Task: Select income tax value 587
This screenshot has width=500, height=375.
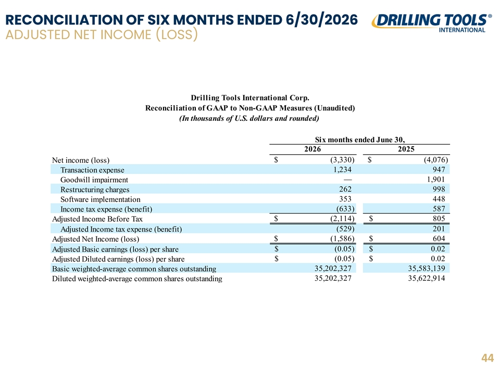Action: click(x=439, y=209)
